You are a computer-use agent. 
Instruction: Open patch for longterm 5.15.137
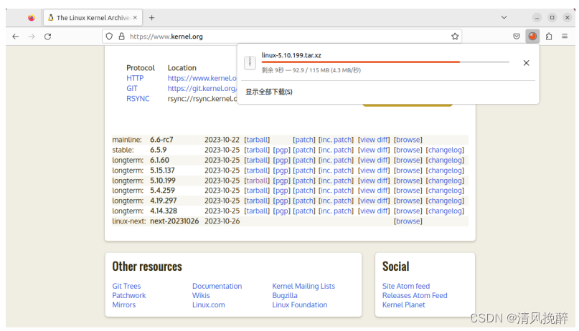tap(304, 171)
